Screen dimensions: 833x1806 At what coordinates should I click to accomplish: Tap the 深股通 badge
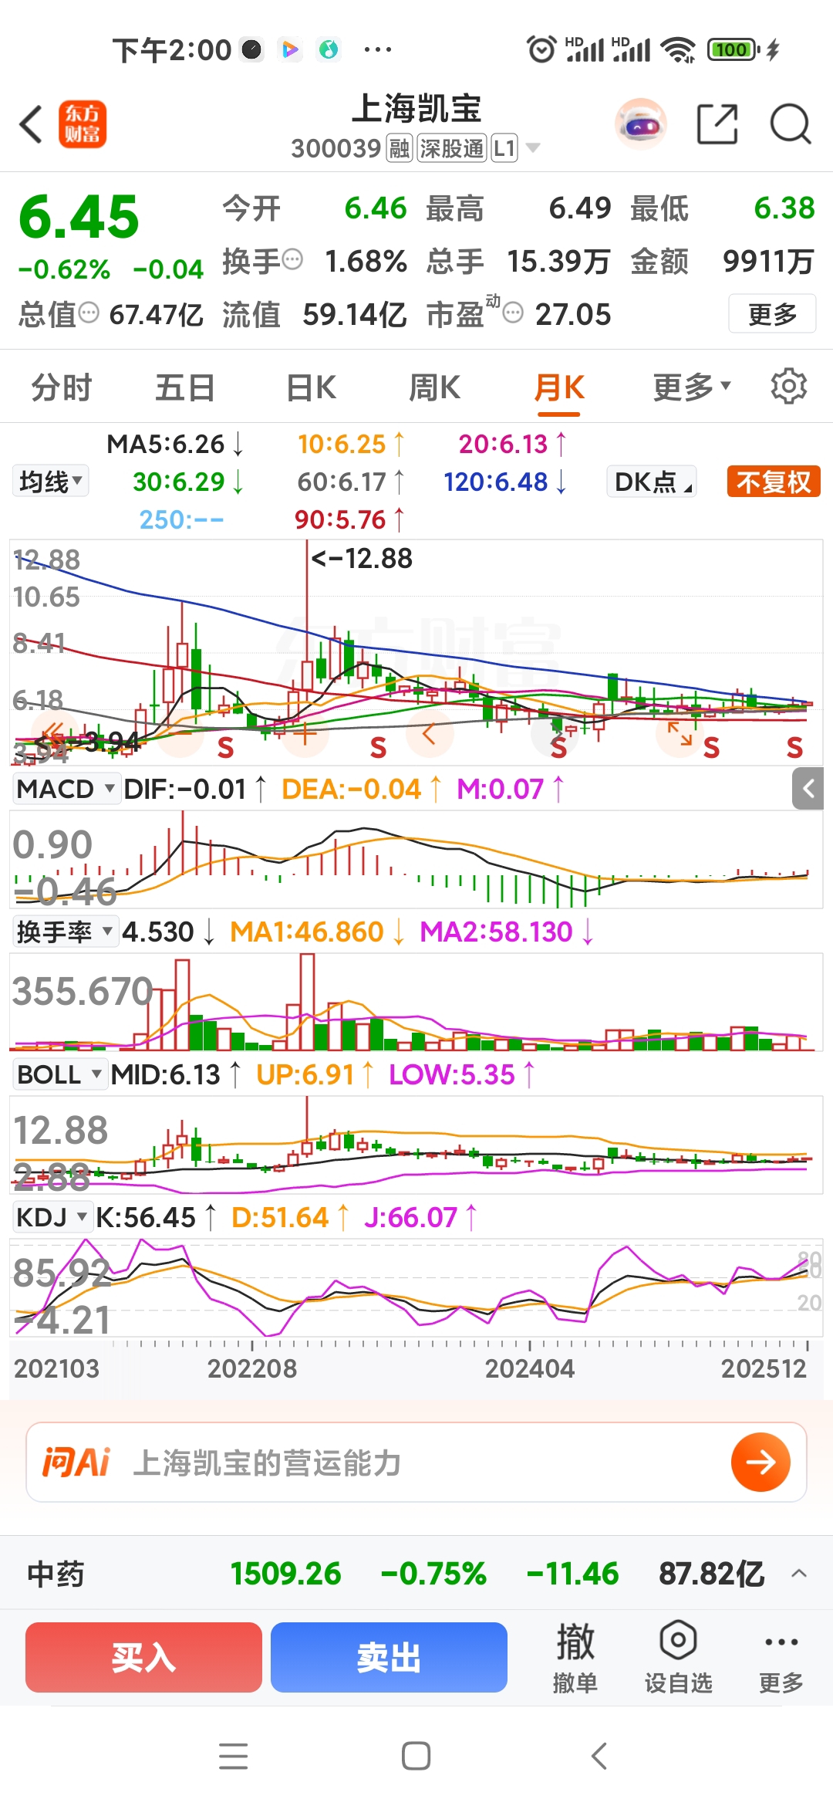(x=452, y=148)
